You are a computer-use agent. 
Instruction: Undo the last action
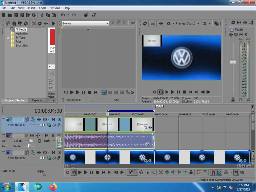(63, 15)
